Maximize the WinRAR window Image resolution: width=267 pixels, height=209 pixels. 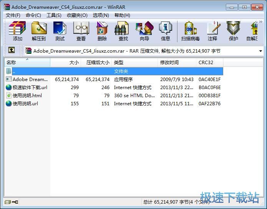(244, 7)
